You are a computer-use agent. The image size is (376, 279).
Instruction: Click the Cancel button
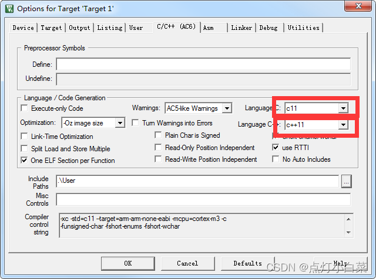187,263
